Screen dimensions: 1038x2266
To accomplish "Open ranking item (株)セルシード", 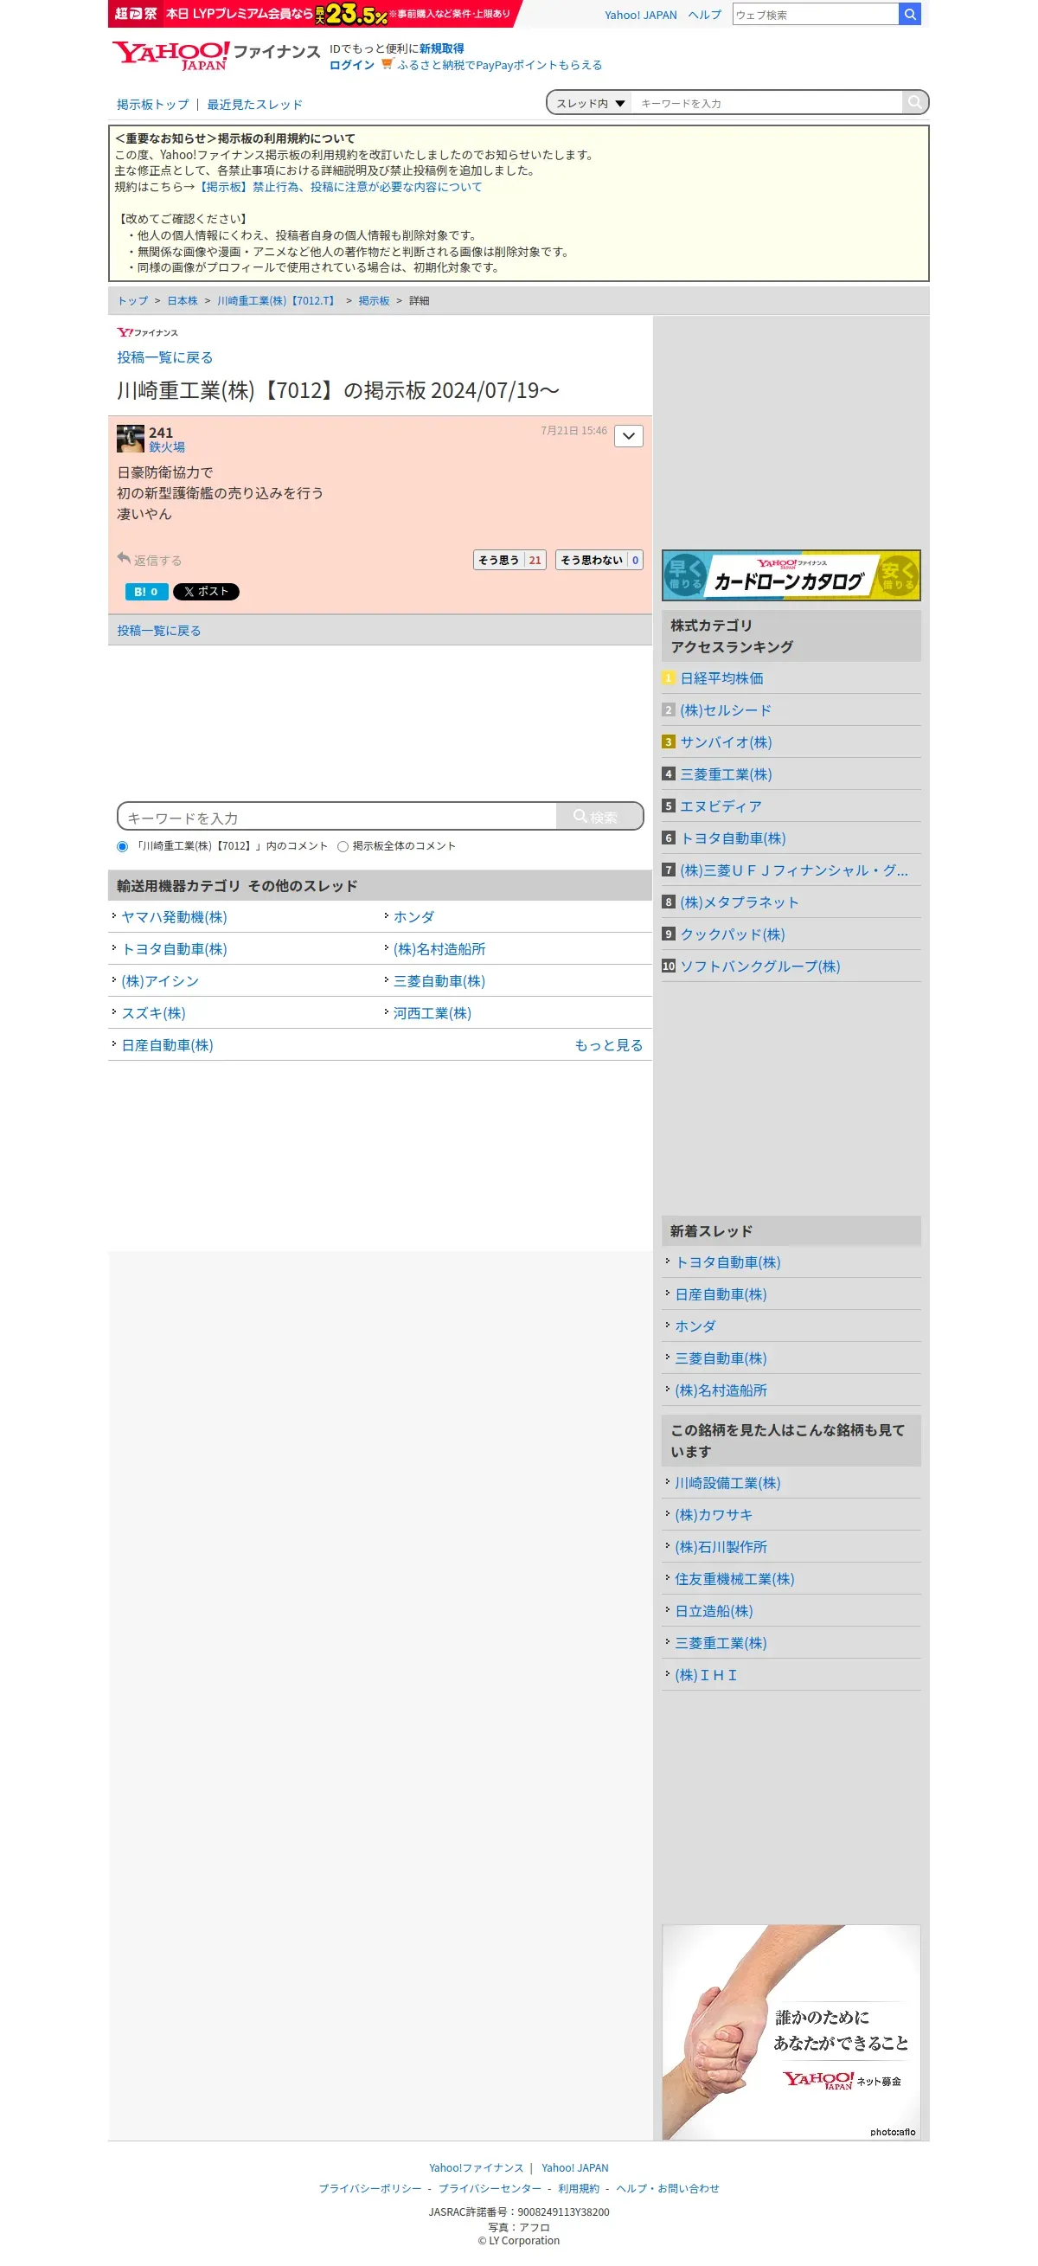I will coord(726,709).
